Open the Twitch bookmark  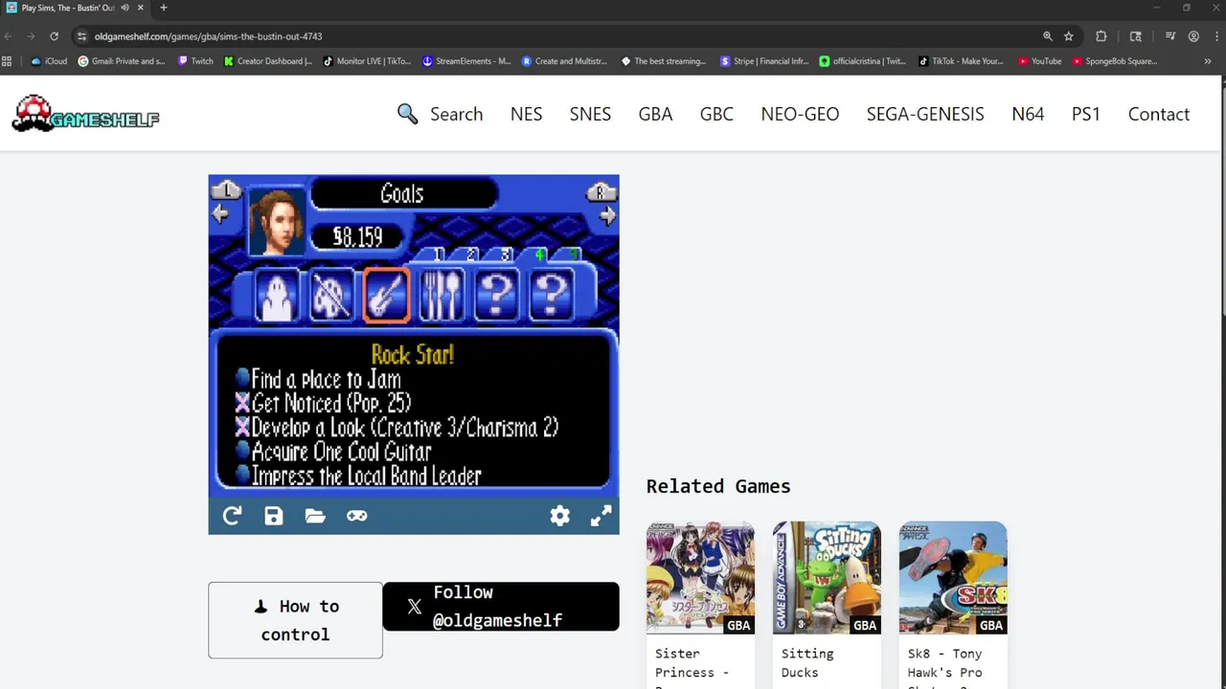(195, 61)
